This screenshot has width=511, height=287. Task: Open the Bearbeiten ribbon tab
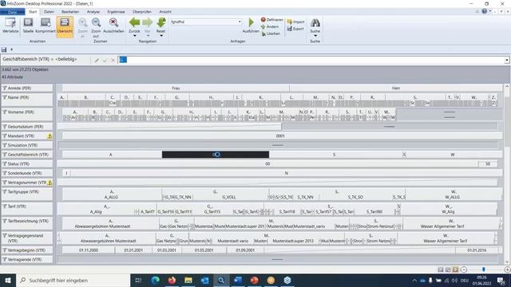point(70,12)
